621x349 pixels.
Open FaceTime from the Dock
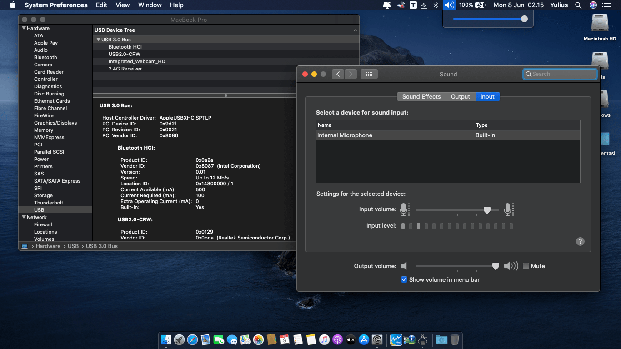(x=219, y=339)
